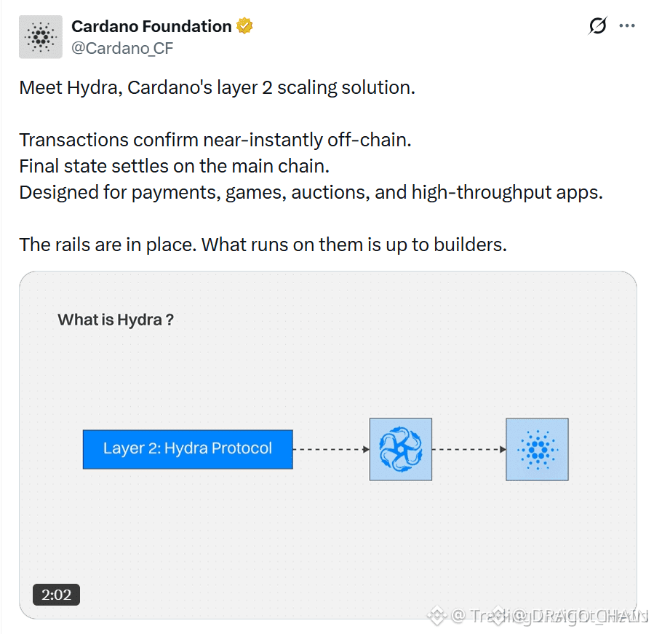
Task: Click the gold verified badge
Action: pyautogui.click(x=244, y=26)
